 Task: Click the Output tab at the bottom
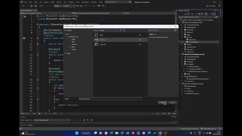point(30,125)
